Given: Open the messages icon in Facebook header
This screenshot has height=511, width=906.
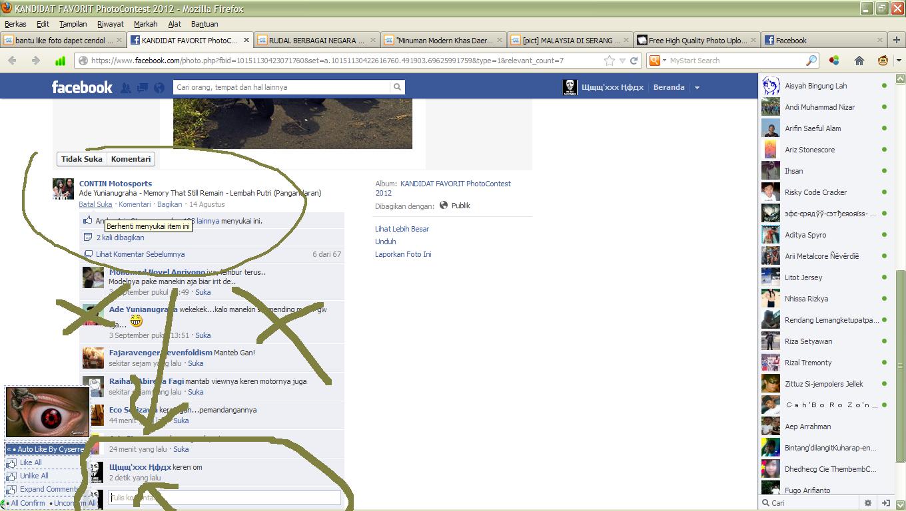Looking at the screenshot, I should coord(142,88).
